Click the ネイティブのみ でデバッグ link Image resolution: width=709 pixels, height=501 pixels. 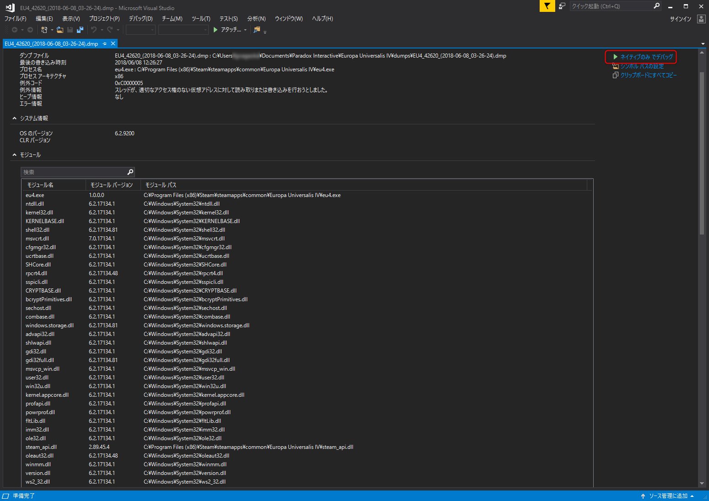pos(646,57)
